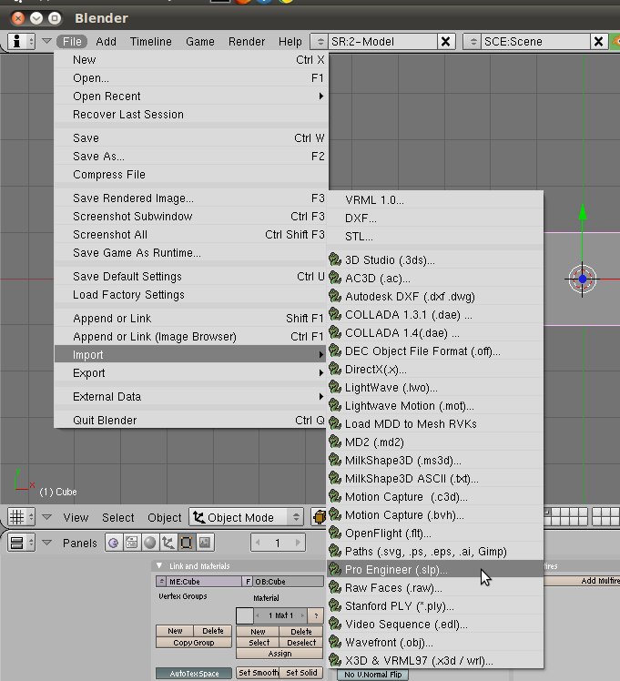This screenshot has width=620, height=681.
Task: Open the Help menu
Action: 290,41
